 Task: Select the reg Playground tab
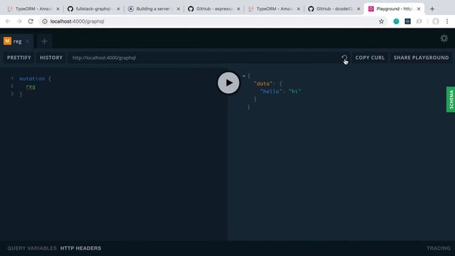[16, 41]
